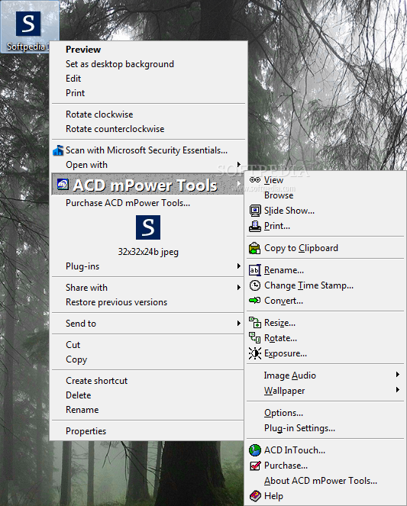Select Restore previous versions

tap(117, 302)
